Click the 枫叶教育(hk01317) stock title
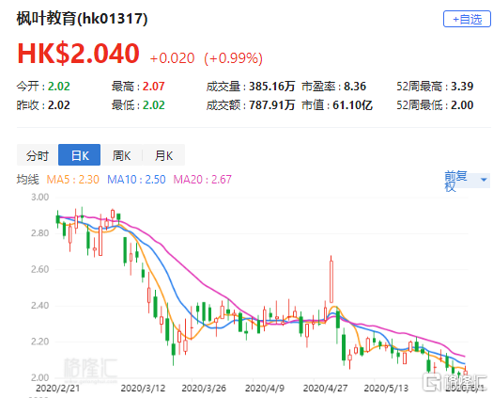The height and width of the screenshot is (398, 493). pyautogui.click(x=82, y=19)
